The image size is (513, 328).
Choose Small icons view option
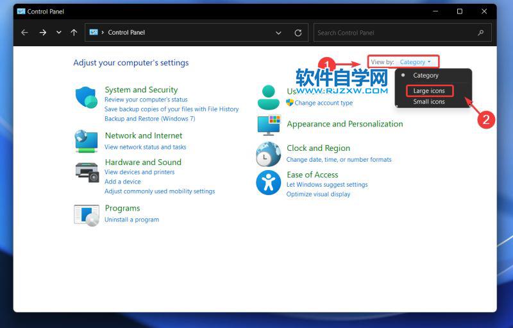(x=429, y=101)
